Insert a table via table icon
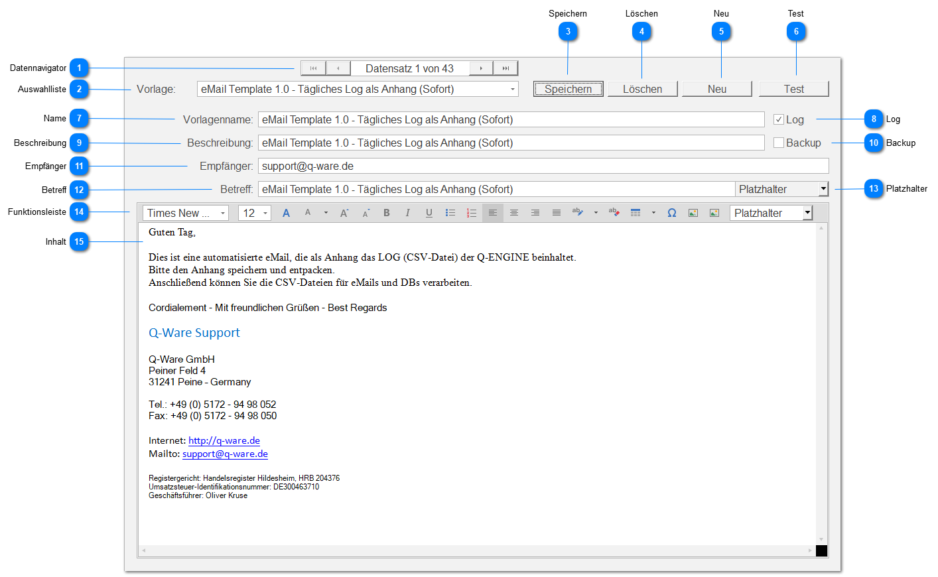Screen dimensions: 938x577 (636, 213)
